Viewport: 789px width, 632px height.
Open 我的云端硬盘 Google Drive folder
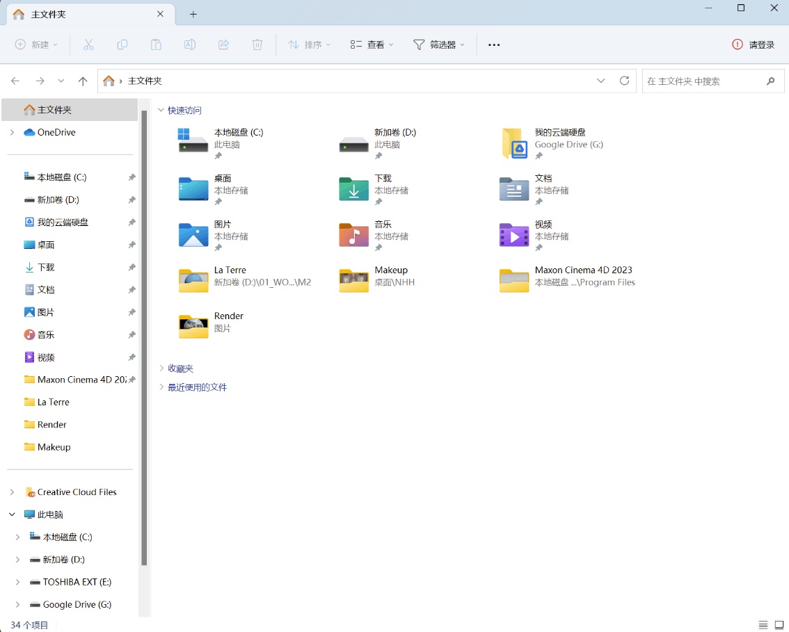(552, 143)
